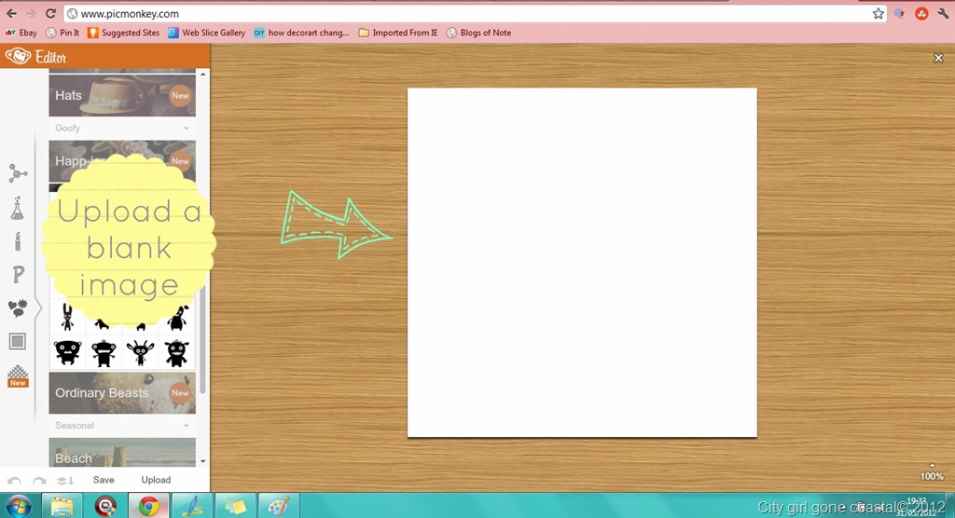Switch to Chrome in the taskbar
This screenshot has width=955, height=518.
pyautogui.click(x=148, y=506)
